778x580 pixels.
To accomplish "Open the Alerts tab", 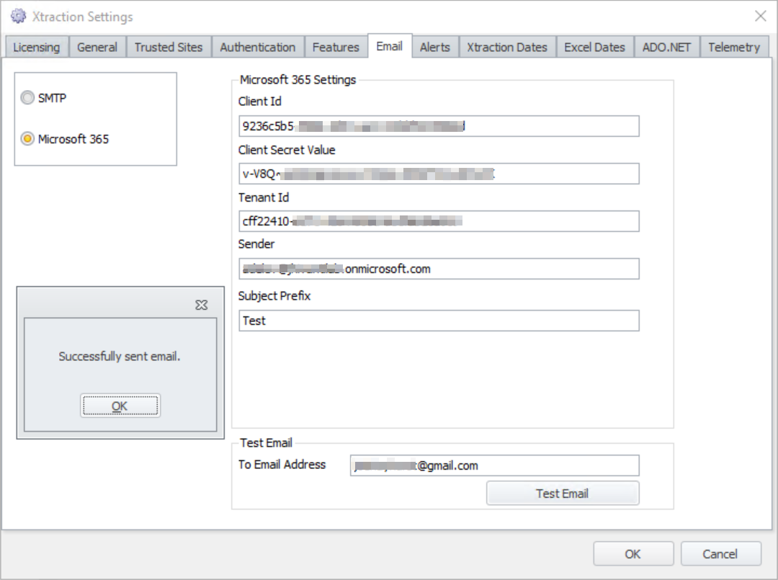I will tap(435, 47).
